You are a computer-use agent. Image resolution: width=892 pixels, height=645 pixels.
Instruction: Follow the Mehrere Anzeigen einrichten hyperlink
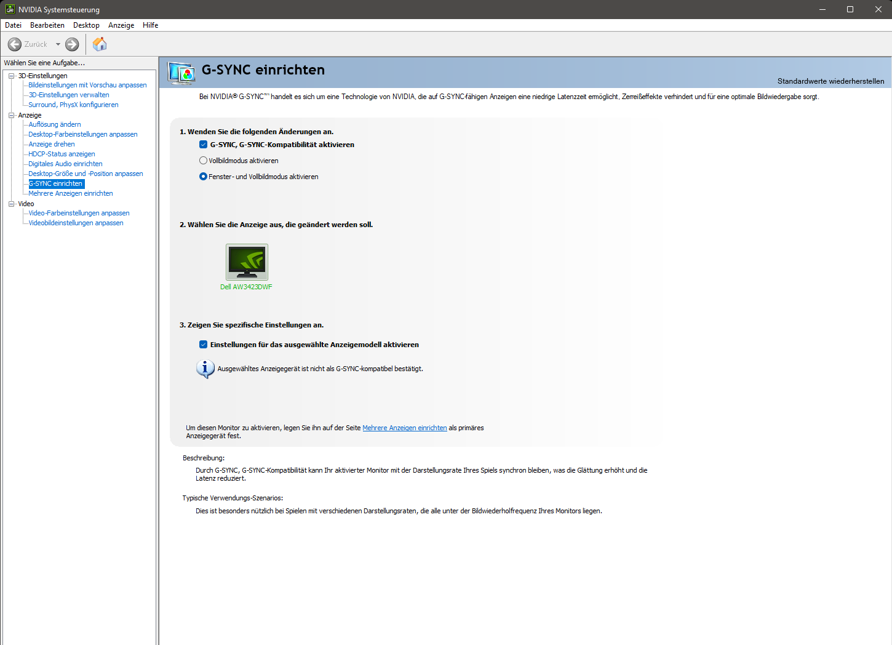coord(405,428)
